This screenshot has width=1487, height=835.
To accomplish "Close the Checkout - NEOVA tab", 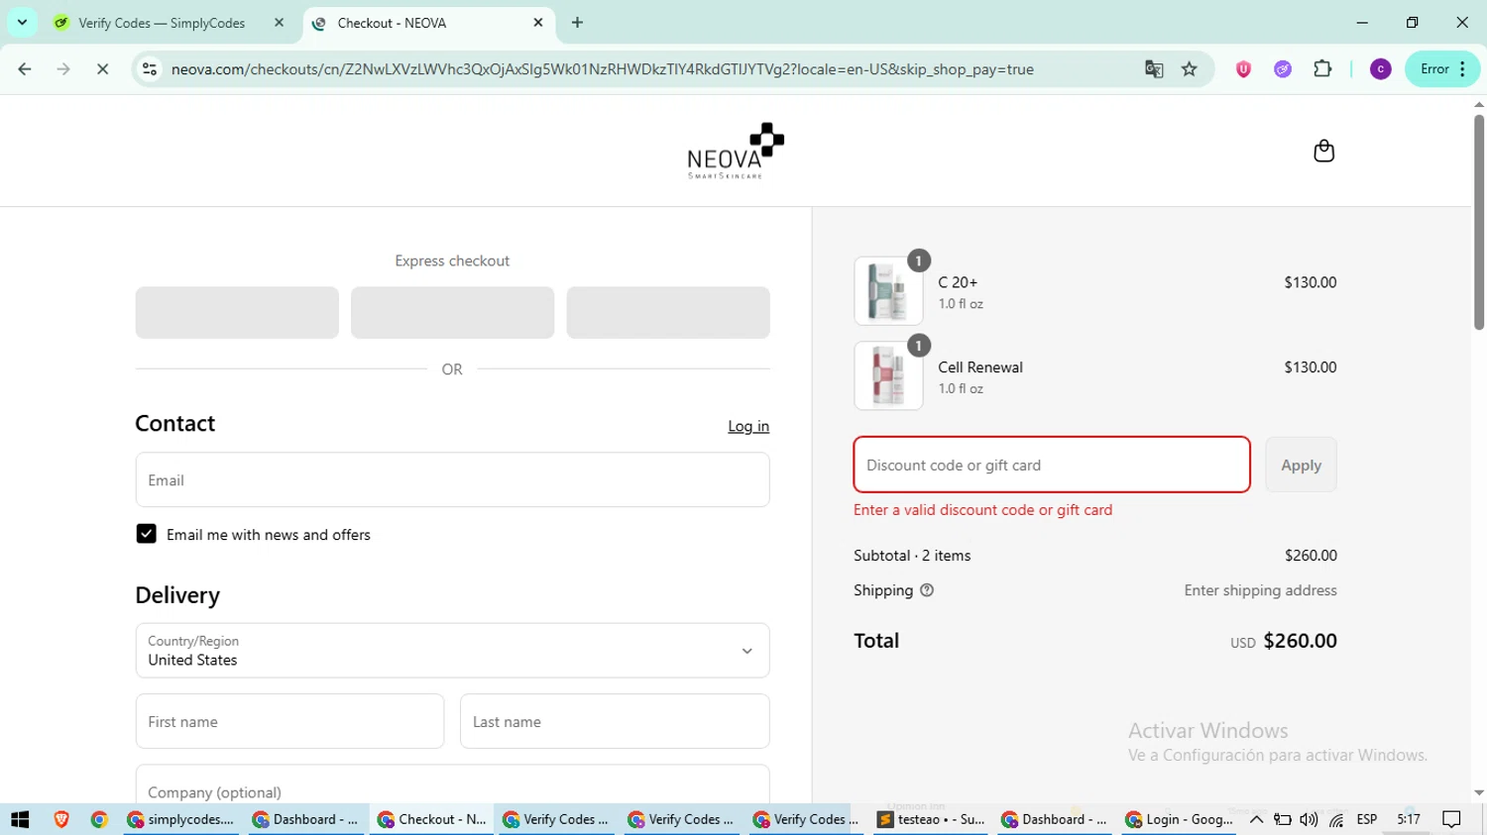I will click(x=538, y=23).
